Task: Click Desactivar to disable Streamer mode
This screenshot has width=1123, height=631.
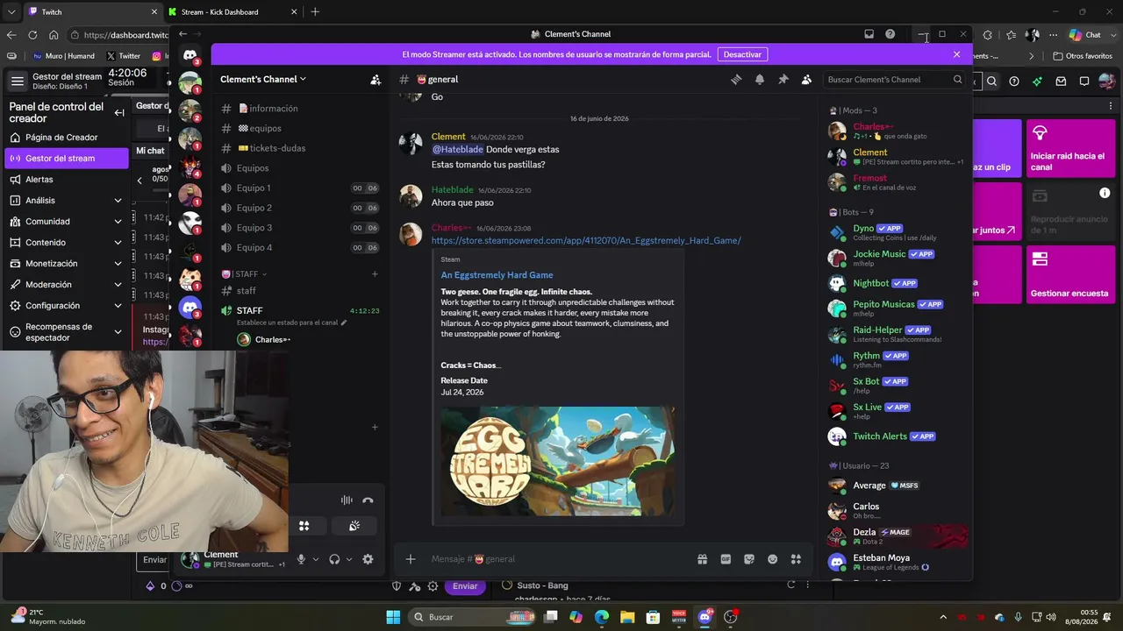Action: coord(742,54)
